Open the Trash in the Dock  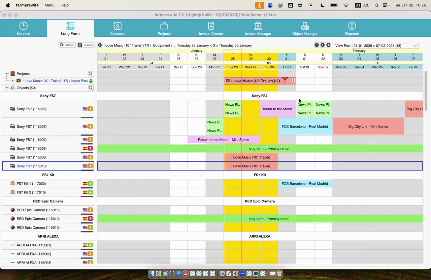pos(279,274)
